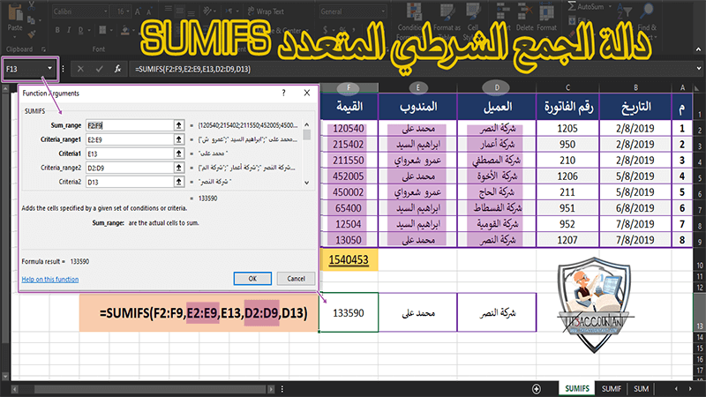Screen dimensions: 706x397
Task: Switch to the SUM sheet tab
Action: pos(642,388)
